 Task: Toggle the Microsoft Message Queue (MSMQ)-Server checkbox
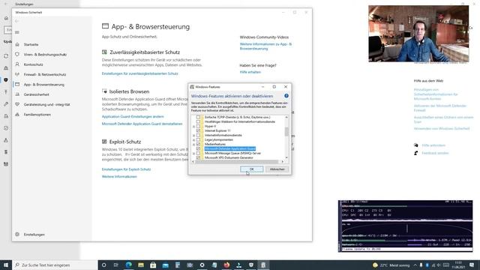(x=198, y=153)
